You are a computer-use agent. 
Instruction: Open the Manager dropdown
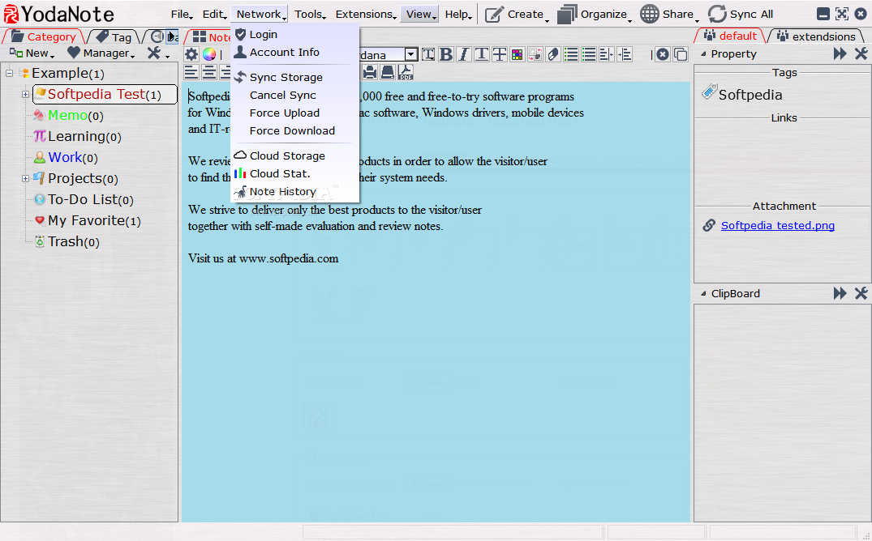(x=101, y=53)
